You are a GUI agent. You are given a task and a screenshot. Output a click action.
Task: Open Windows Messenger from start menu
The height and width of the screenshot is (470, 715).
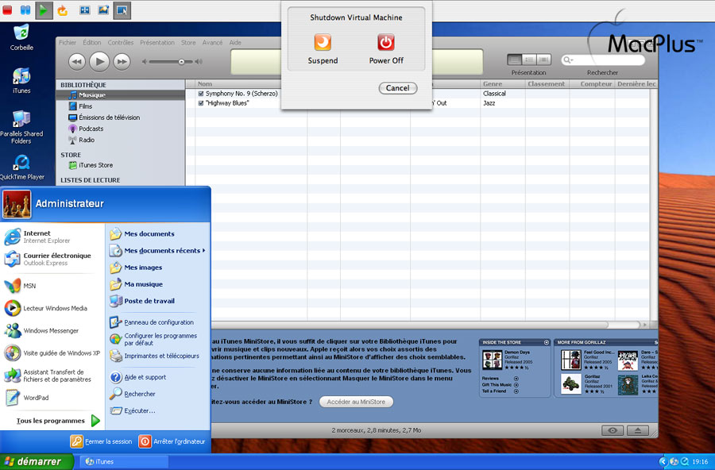[x=41, y=330]
